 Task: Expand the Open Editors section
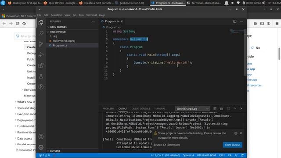[x=58, y=27]
